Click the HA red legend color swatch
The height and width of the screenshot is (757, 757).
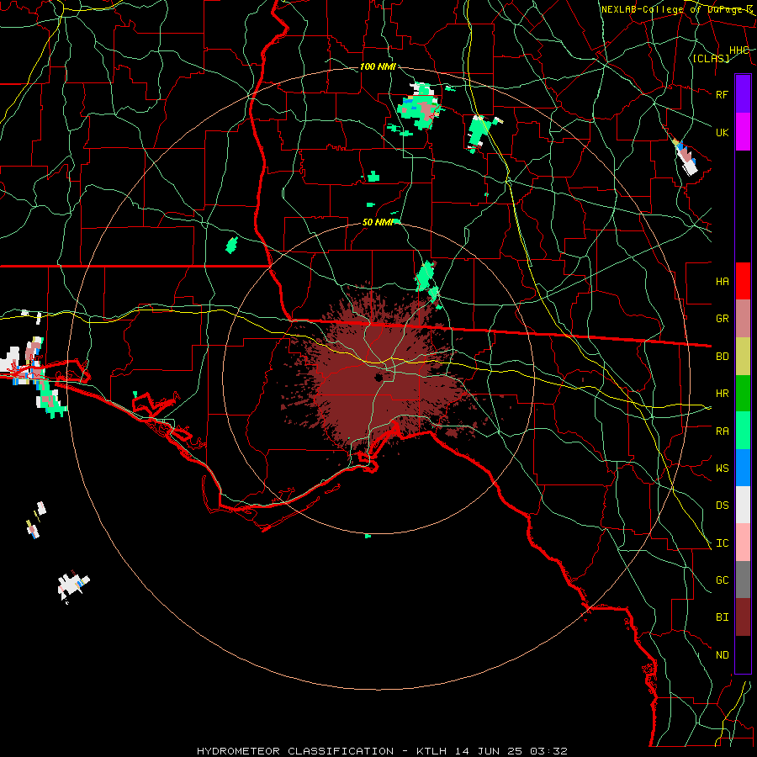(743, 281)
